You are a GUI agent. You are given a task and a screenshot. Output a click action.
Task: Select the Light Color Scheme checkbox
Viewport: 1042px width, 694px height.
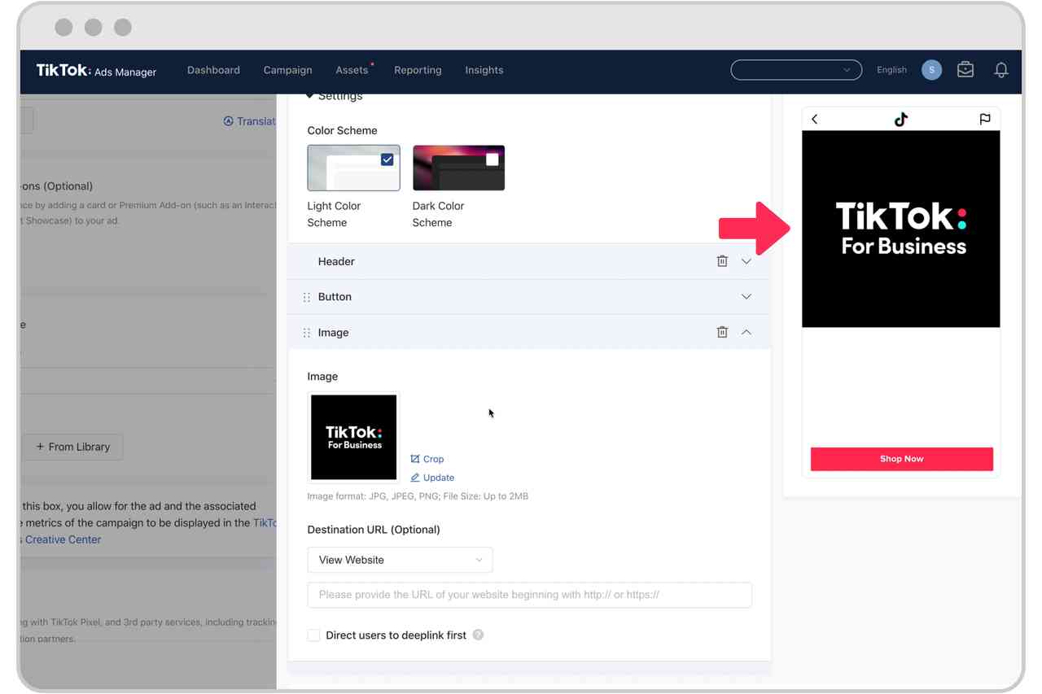[387, 159]
